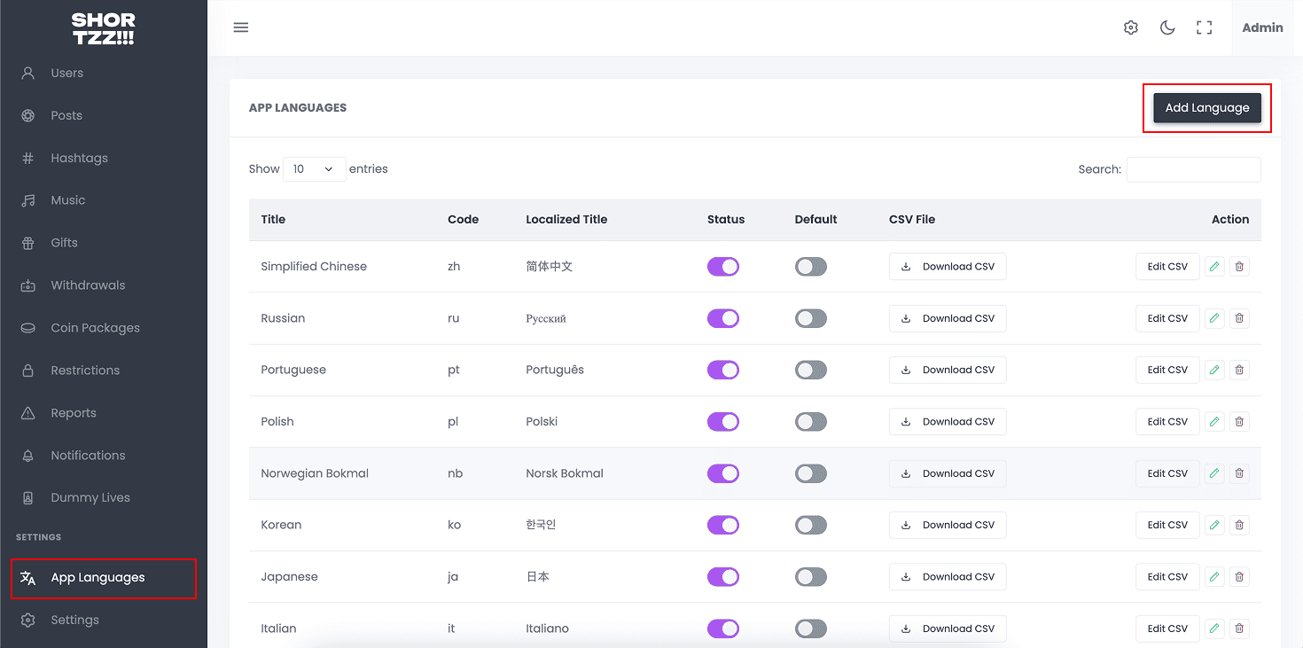Click the pencil edit icon for Russian
This screenshot has height=648, width=1303.
(1214, 318)
